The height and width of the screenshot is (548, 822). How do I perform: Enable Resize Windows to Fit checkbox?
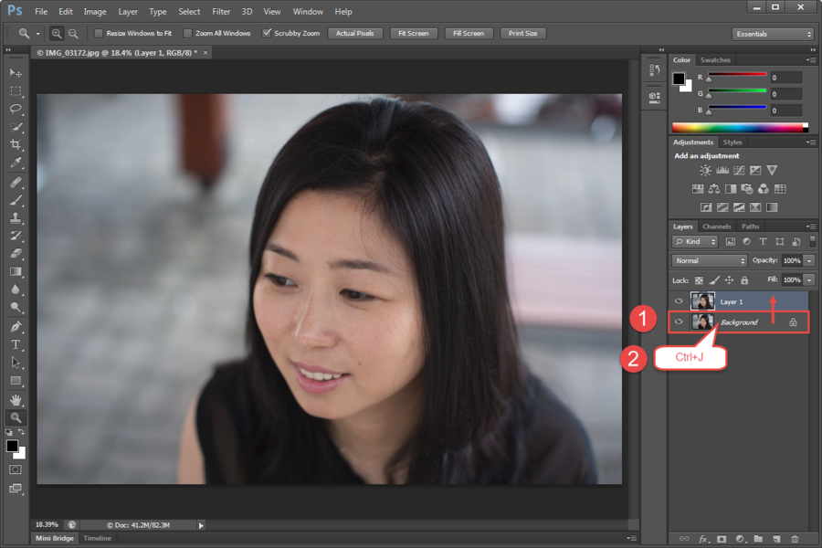98,34
